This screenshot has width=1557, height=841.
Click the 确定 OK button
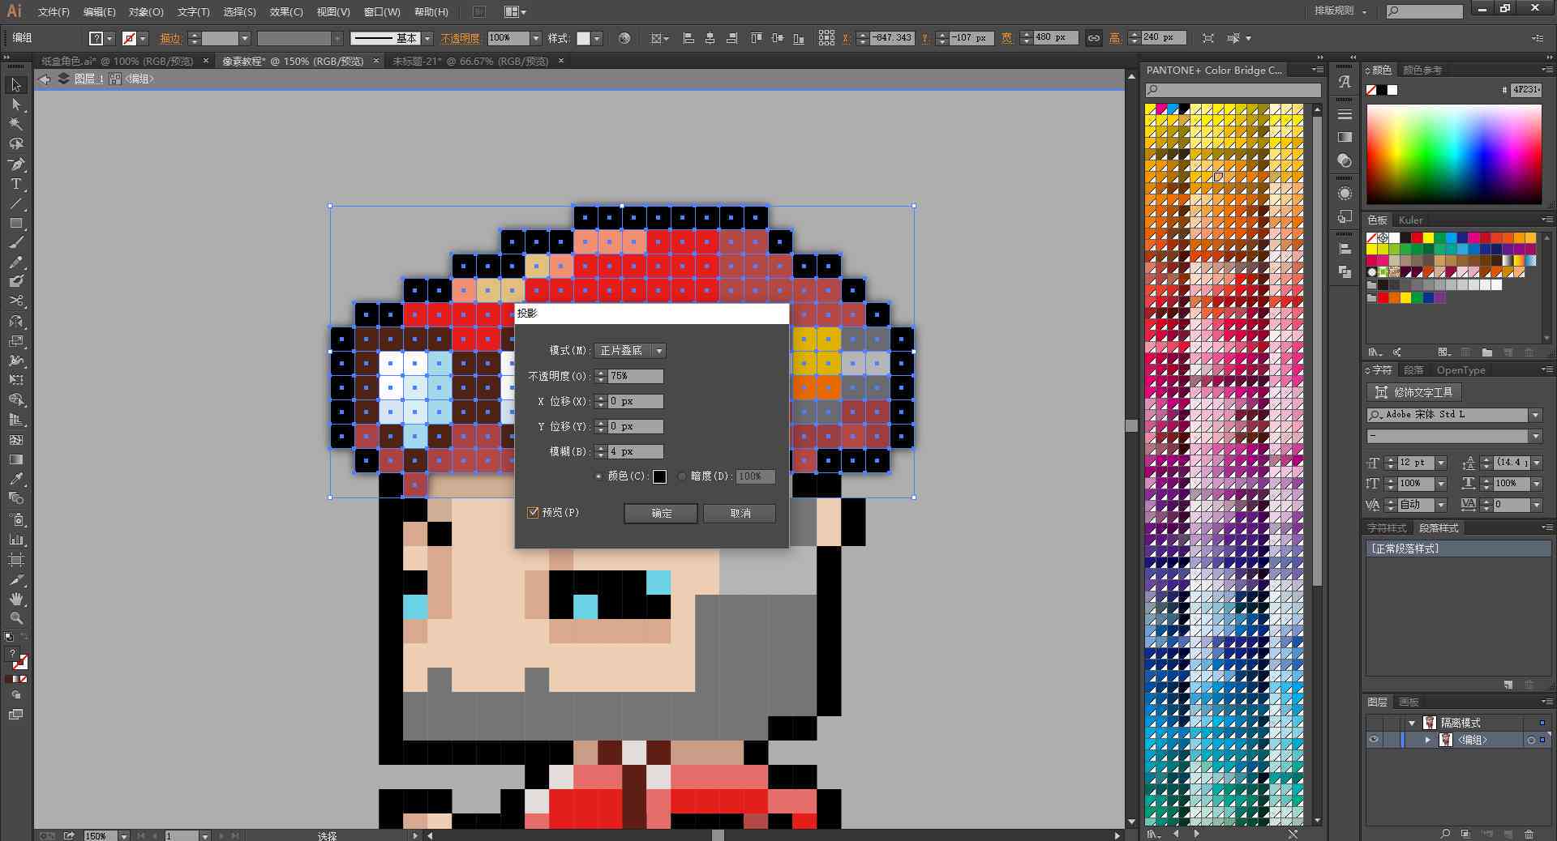[661, 513]
